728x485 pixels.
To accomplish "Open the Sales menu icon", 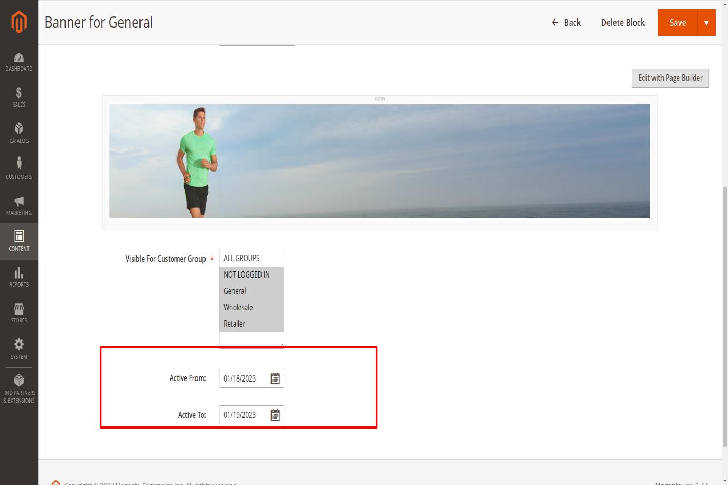I will (x=19, y=93).
